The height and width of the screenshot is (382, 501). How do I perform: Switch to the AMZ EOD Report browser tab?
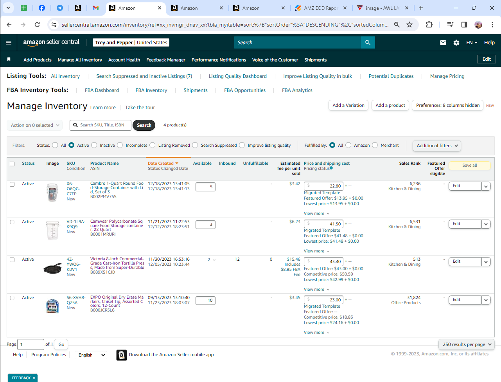[x=321, y=8]
